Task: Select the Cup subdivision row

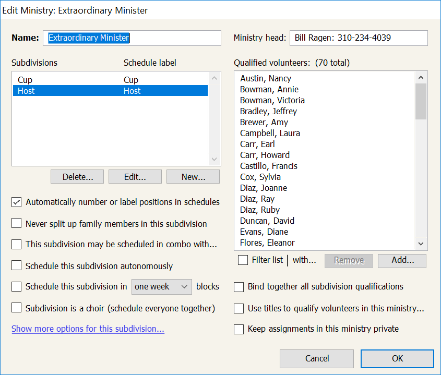Action: click(x=110, y=80)
